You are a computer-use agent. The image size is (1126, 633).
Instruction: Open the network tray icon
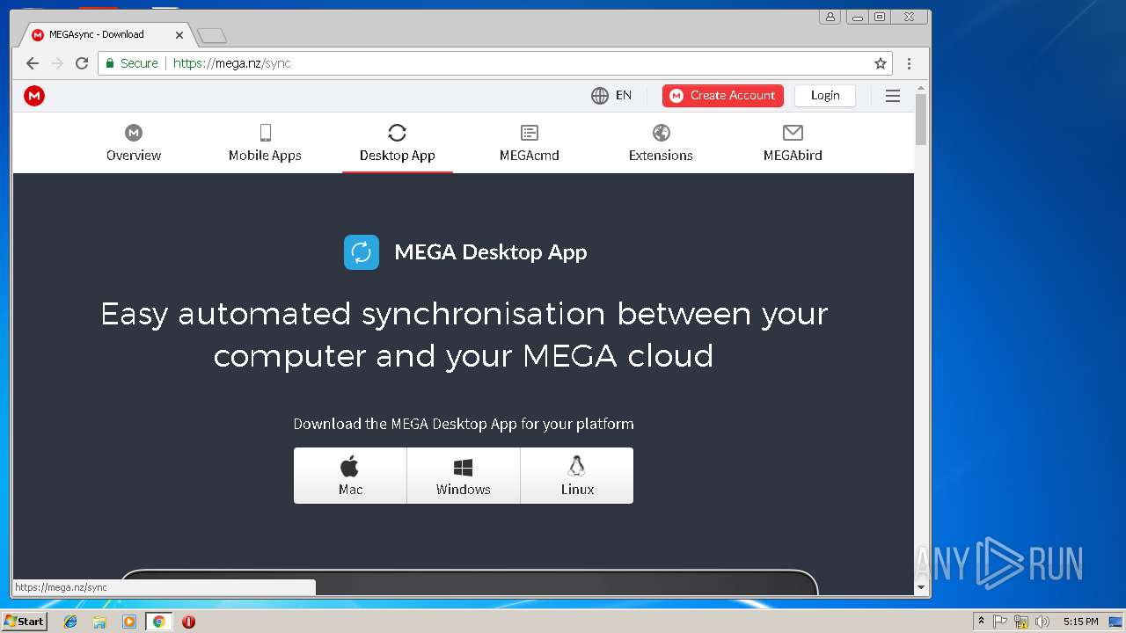pyautogui.click(x=1021, y=622)
